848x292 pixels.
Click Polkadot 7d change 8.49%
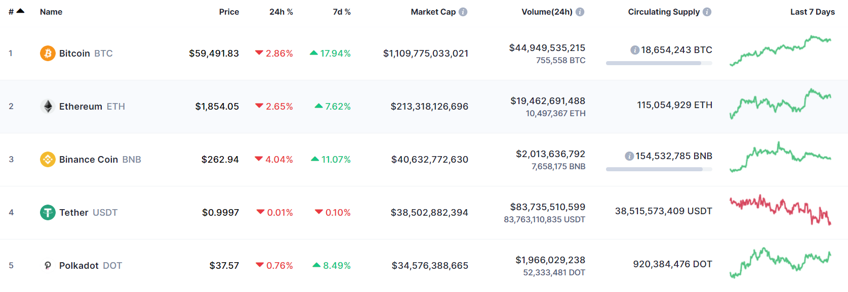(332, 265)
